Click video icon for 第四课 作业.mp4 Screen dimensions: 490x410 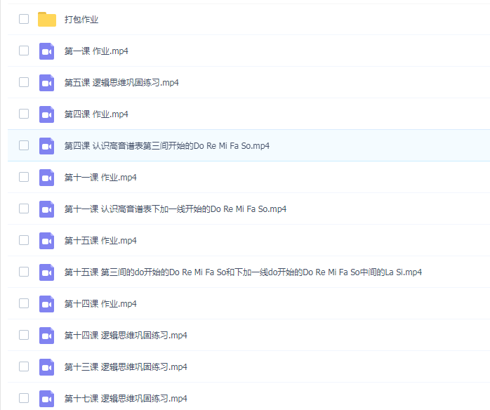(46, 114)
